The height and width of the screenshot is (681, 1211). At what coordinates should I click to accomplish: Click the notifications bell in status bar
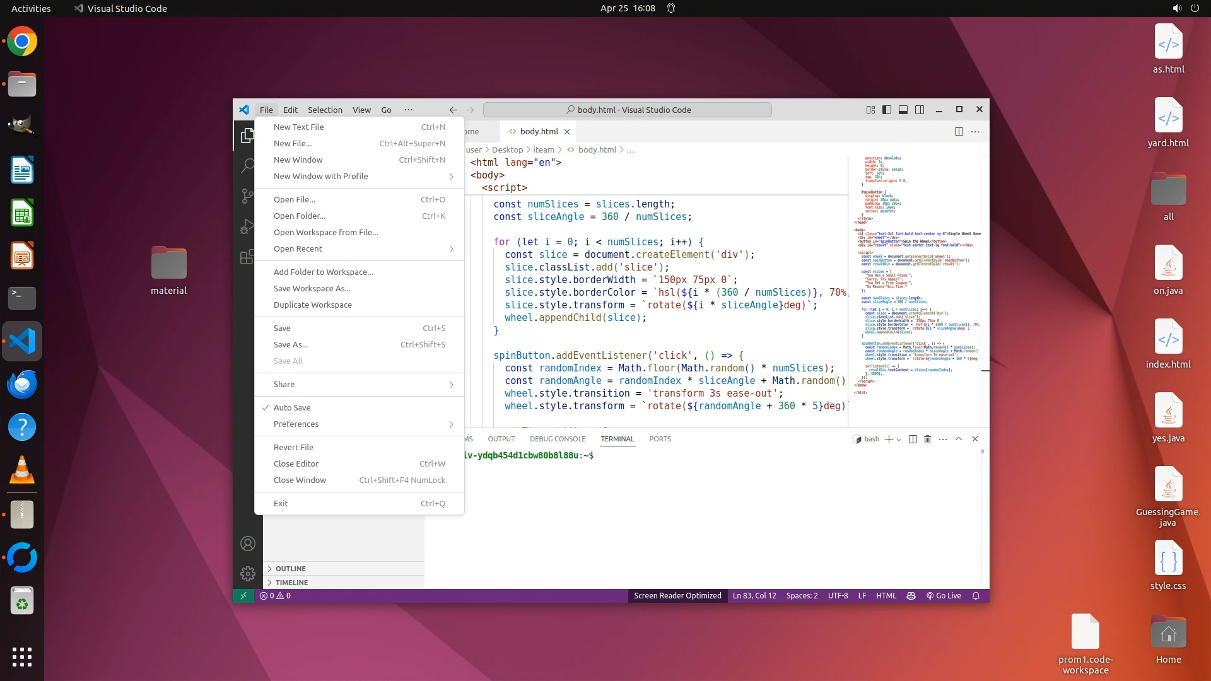click(x=976, y=596)
